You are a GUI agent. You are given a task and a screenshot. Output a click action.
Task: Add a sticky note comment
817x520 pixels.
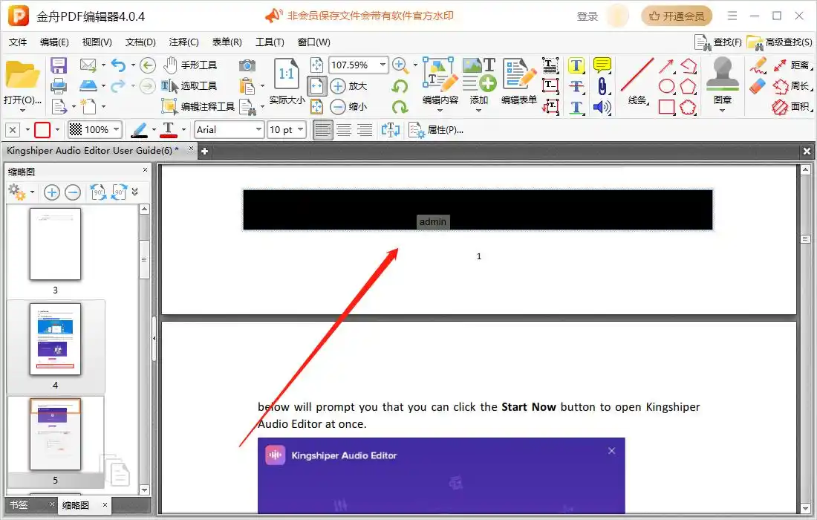[602, 65]
